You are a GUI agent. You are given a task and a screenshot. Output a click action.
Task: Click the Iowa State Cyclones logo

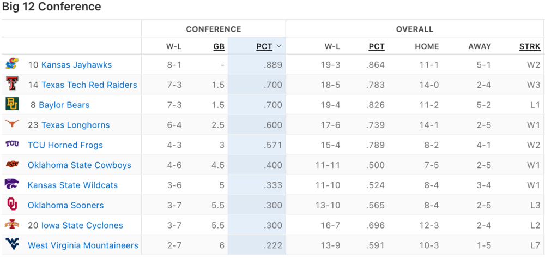[12, 225]
